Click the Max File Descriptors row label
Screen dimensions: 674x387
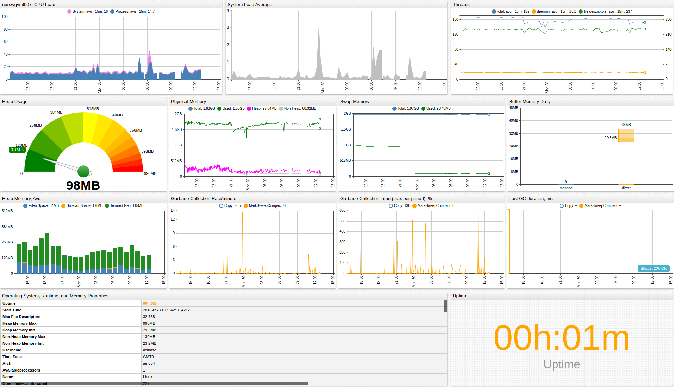tap(21, 317)
